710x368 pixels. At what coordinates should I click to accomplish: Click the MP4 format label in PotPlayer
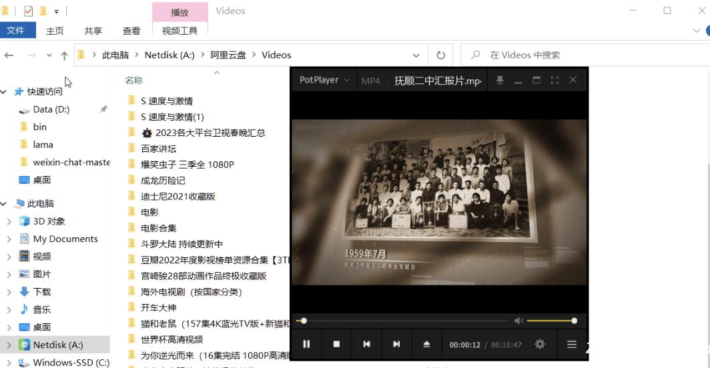pyautogui.click(x=370, y=81)
